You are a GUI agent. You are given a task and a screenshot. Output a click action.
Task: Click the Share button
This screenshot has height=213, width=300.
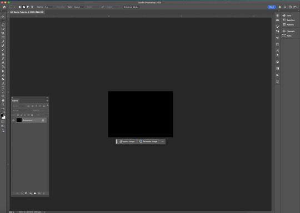coord(272,7)
